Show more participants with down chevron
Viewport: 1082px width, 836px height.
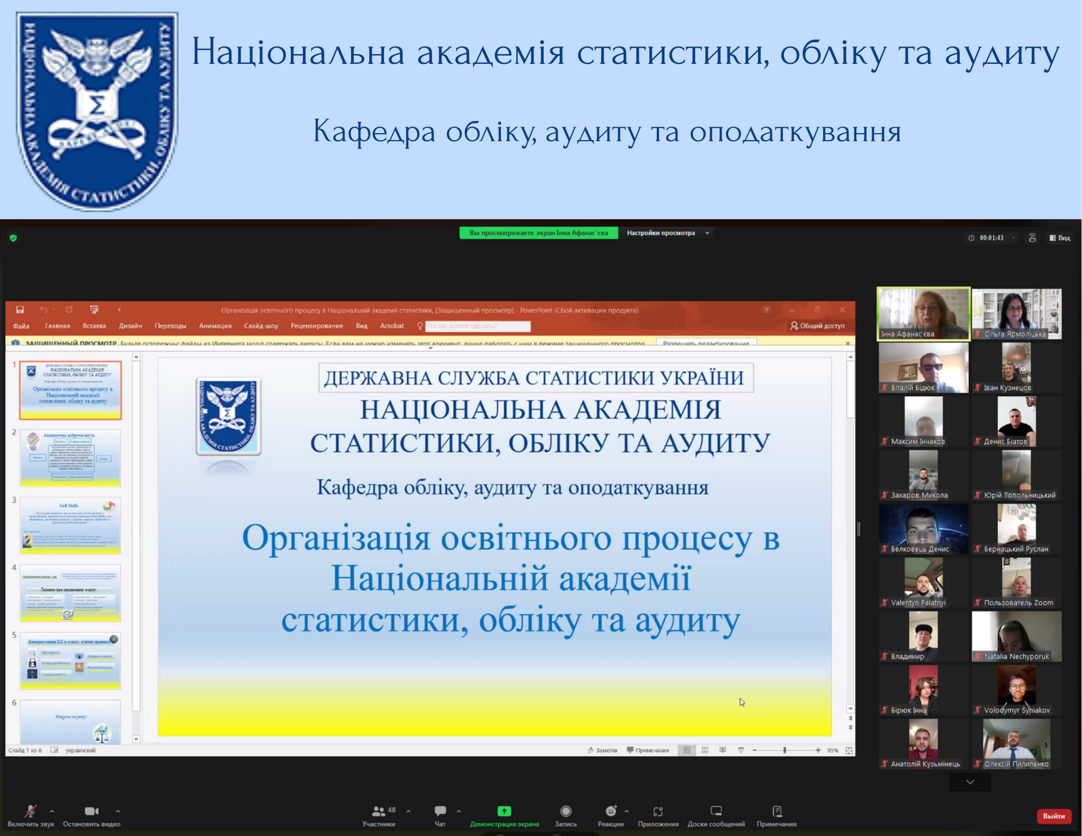click(970, 782)
